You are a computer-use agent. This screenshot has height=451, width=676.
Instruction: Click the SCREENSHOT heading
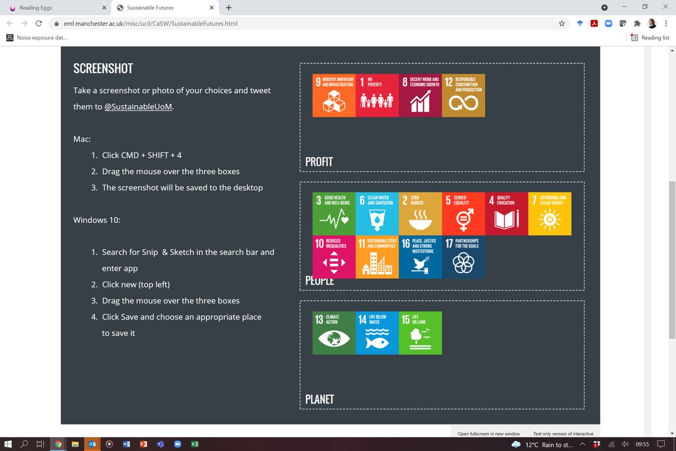coord(103,69)
